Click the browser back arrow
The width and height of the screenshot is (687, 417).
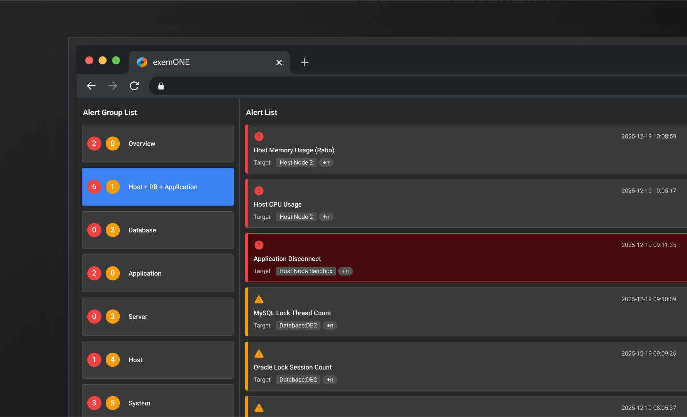(91, 86)
